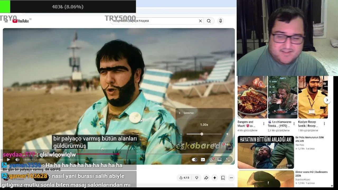Open Bir Polis Memurunun SON ANLARI title

pyautogui.click(x=309, y=139)
